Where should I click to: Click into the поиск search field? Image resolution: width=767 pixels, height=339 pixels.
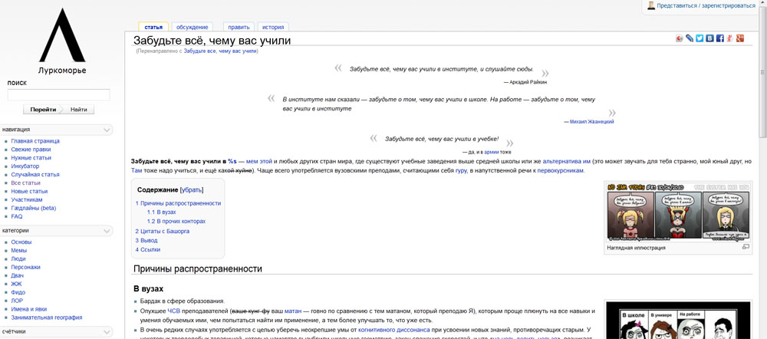(58, 95)
